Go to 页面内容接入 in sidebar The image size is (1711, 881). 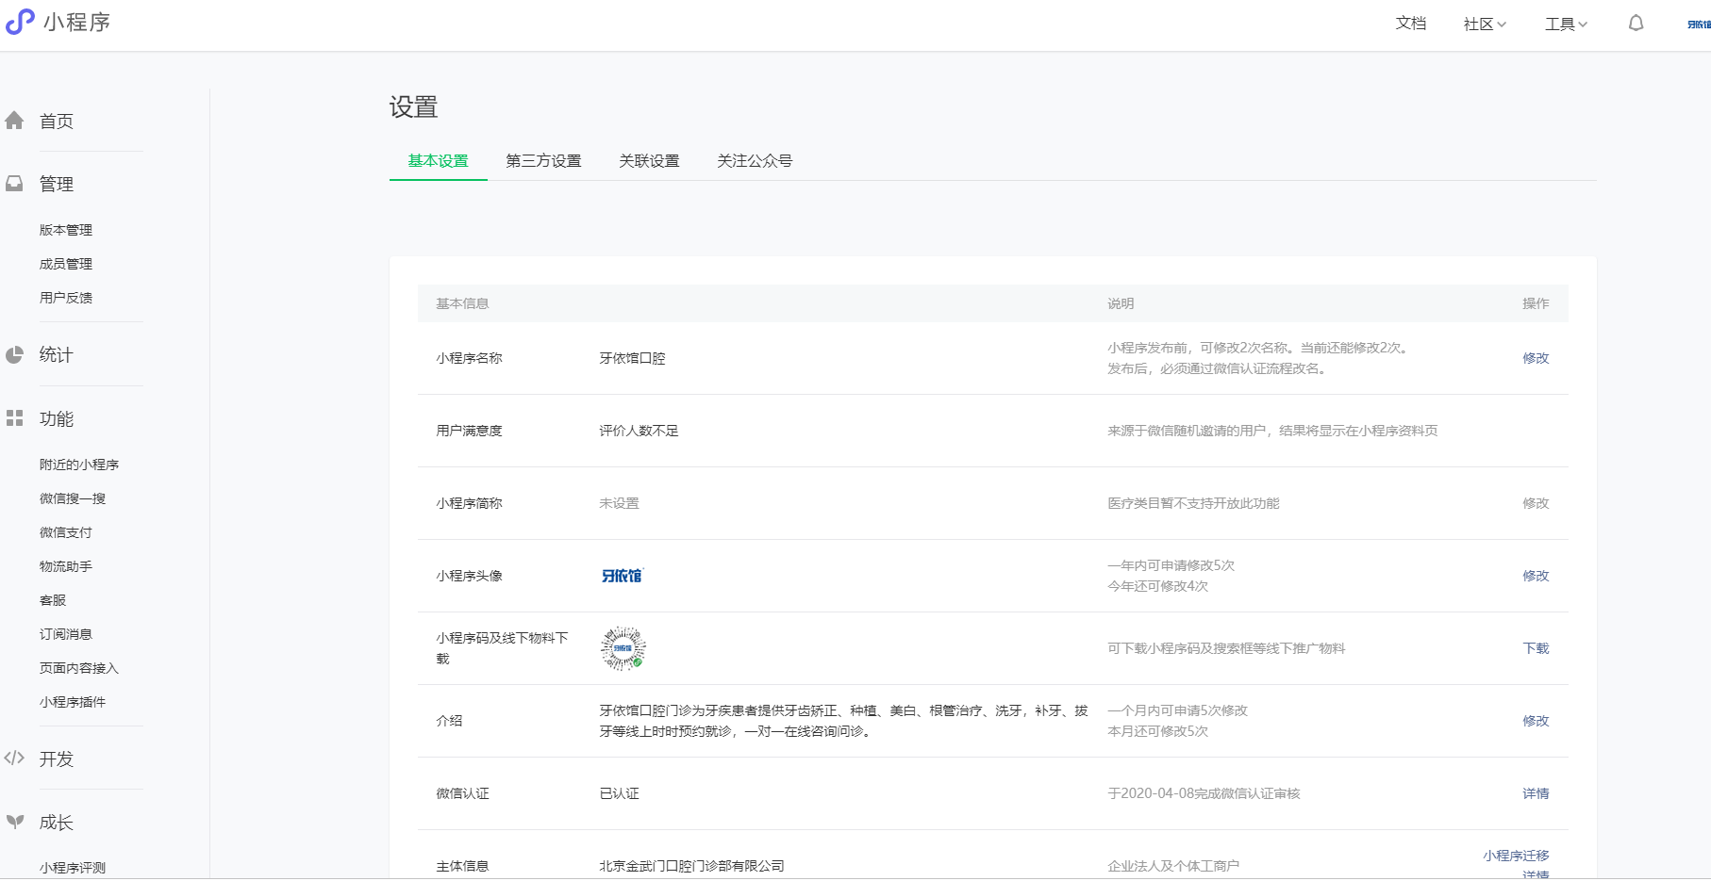click(x=79, y=668)
